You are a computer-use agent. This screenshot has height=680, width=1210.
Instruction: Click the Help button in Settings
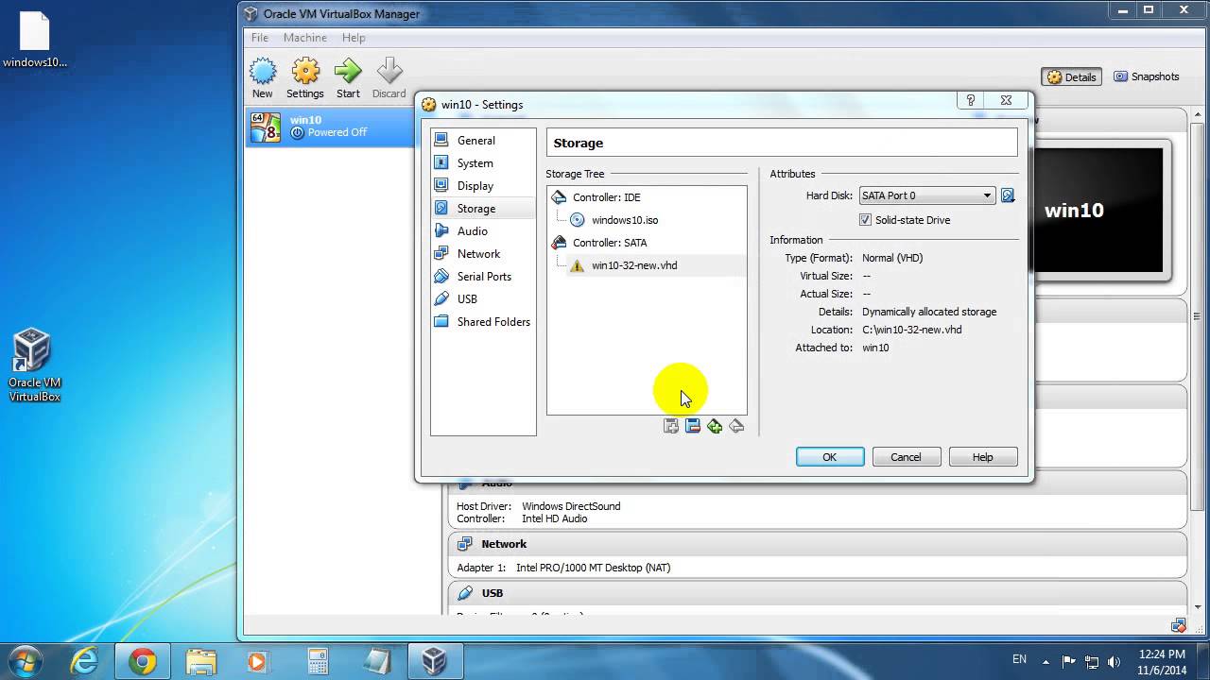click(x=983, y=457)
